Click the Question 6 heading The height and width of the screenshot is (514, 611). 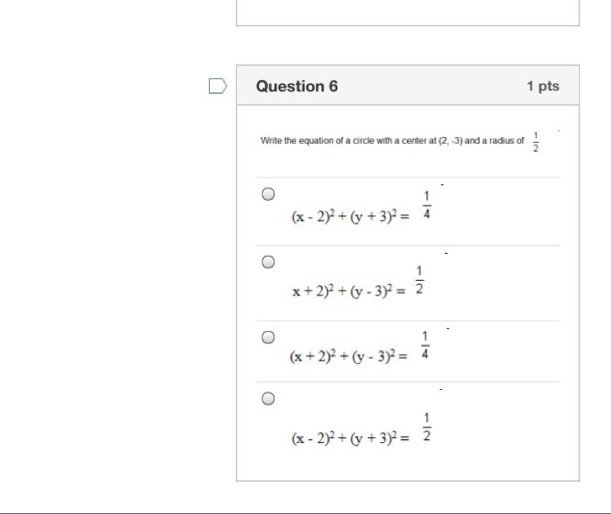coord(297,86)
